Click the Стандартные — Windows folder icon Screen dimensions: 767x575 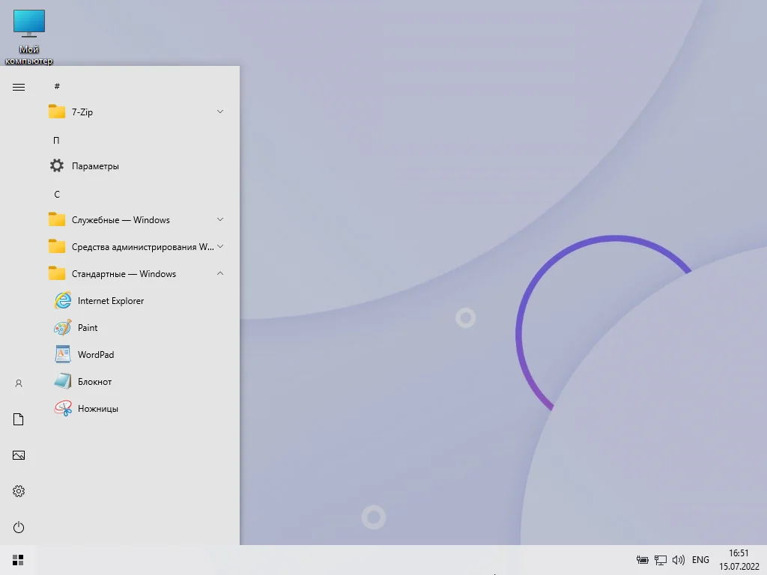pyautogui.click(x=57, y=273)
